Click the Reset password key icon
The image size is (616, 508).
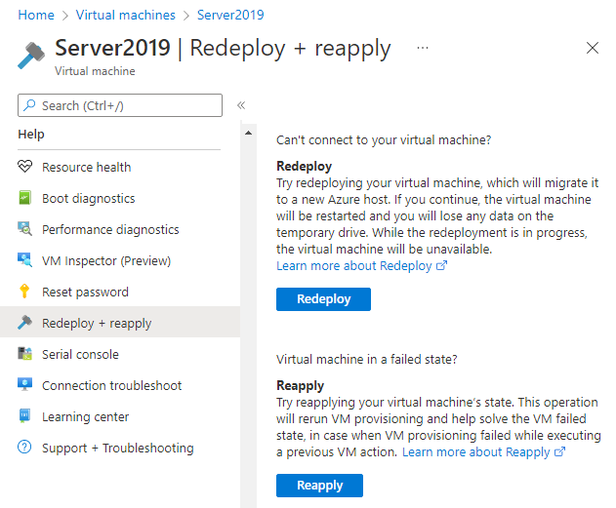(x=25, y=292)
